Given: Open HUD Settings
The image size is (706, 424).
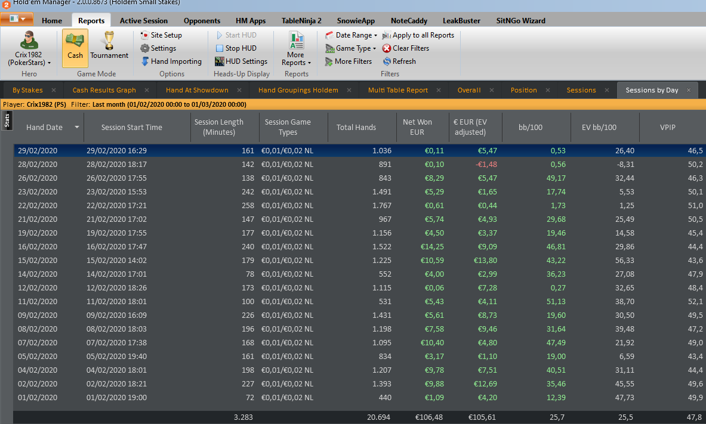Looking at the screenshot, I should click(241, 61).
